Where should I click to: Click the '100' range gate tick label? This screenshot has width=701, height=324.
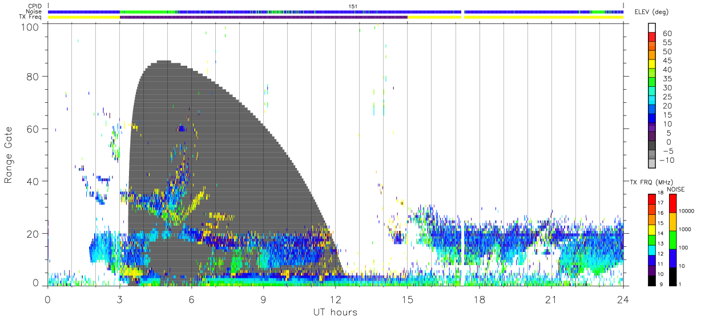tap(30, 26)
